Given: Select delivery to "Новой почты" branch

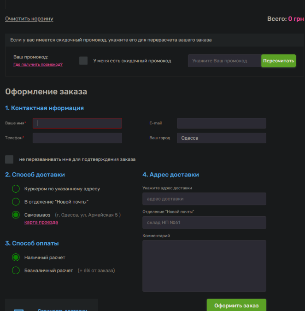Looking at the screenshot, I should point(16,202).
